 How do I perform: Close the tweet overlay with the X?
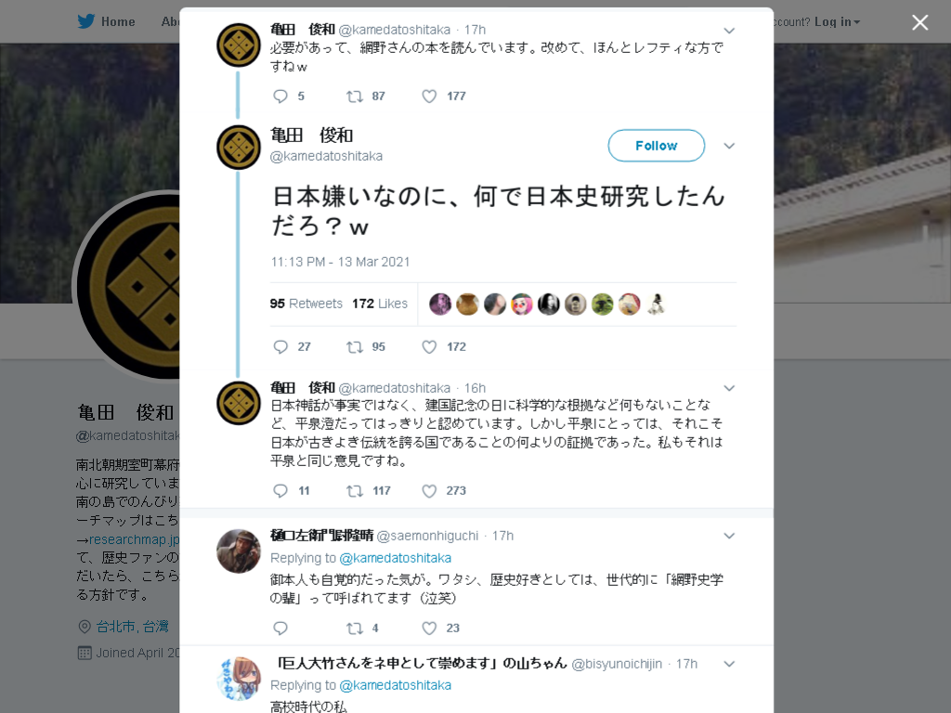(x=920, y=22)
